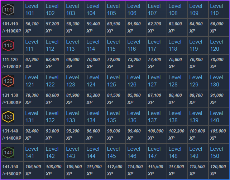Open the Level 101 link
230x180 pixels.
(32, 10)
